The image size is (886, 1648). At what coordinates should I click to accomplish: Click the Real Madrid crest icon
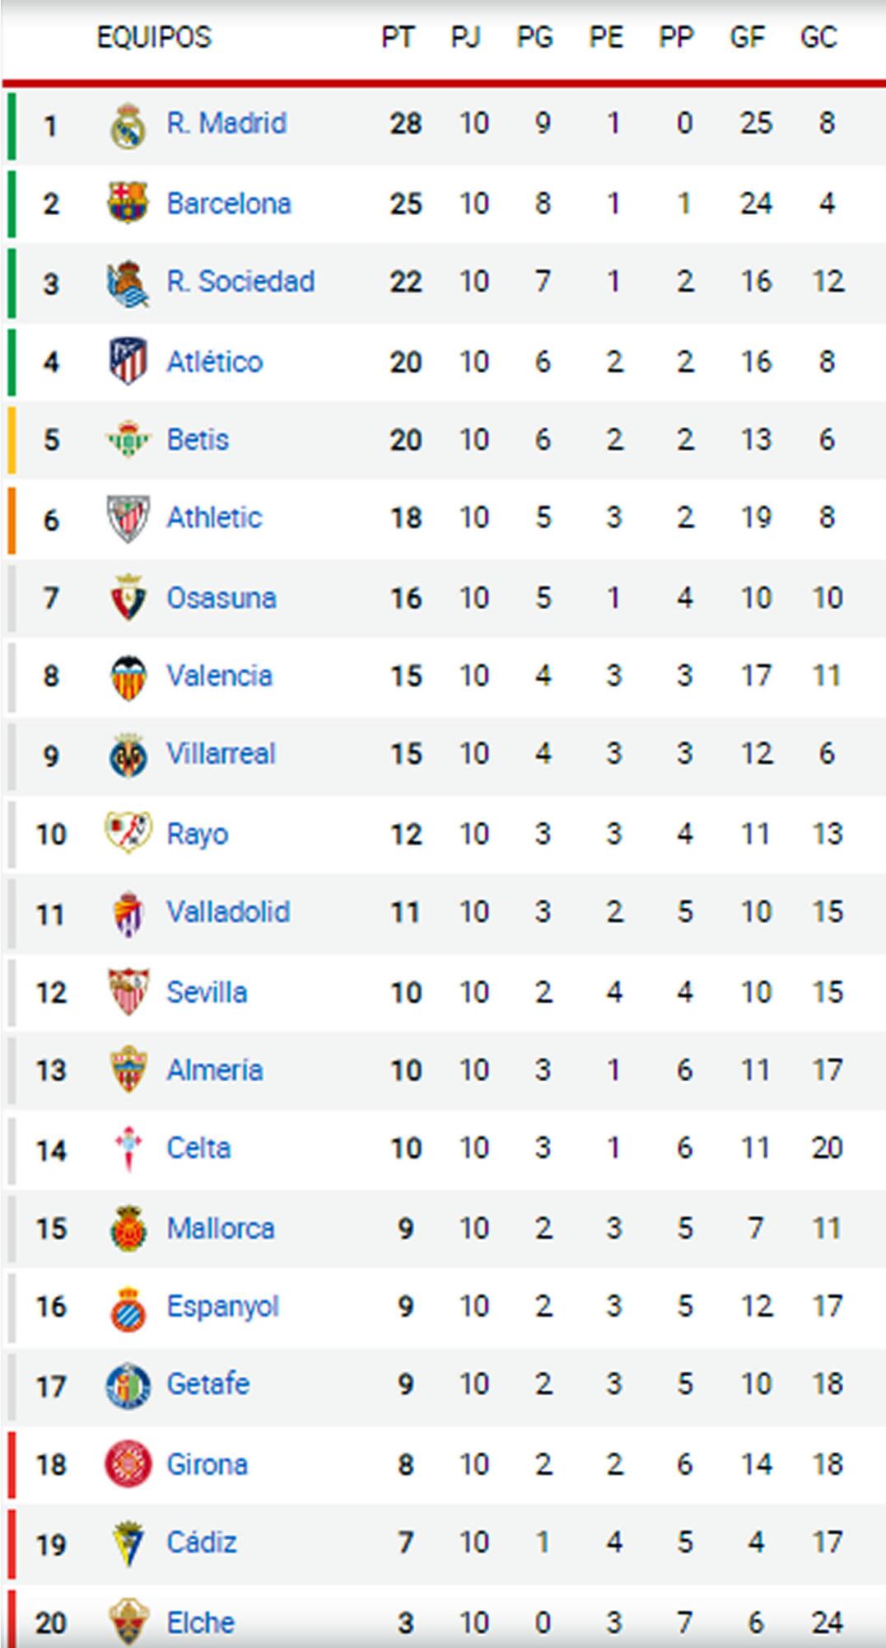(128, 125)
